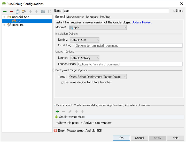186x142 pixels.
Task: Sort configurations alphabetically
Action: [x=49, y=12]
